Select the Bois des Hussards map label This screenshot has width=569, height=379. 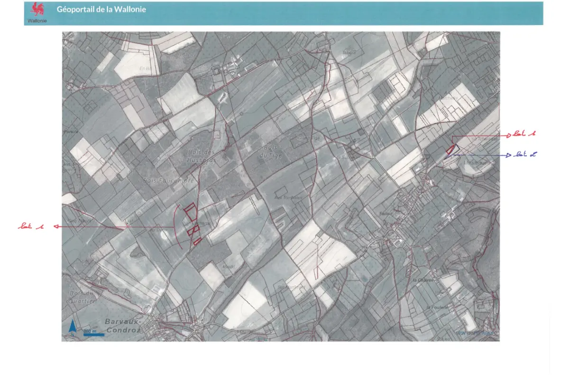202,156
